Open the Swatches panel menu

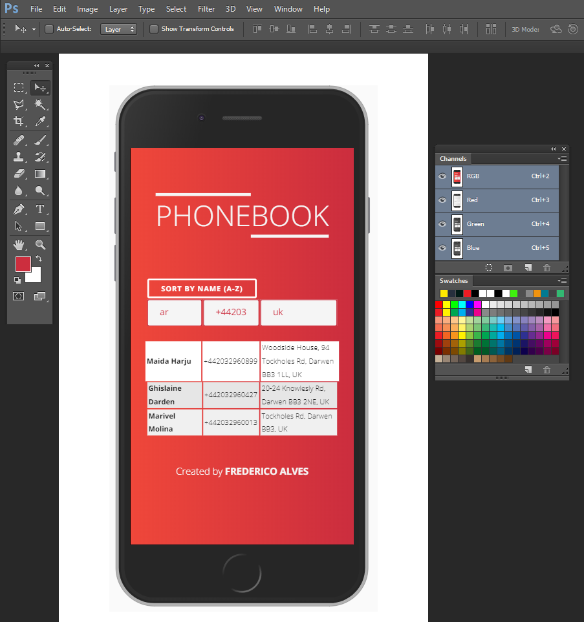coord(561,280)
